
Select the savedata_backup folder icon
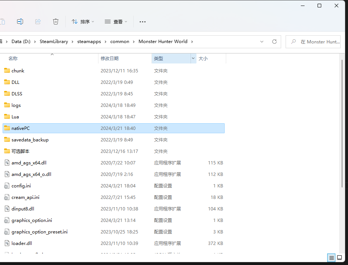coord(7,140)
